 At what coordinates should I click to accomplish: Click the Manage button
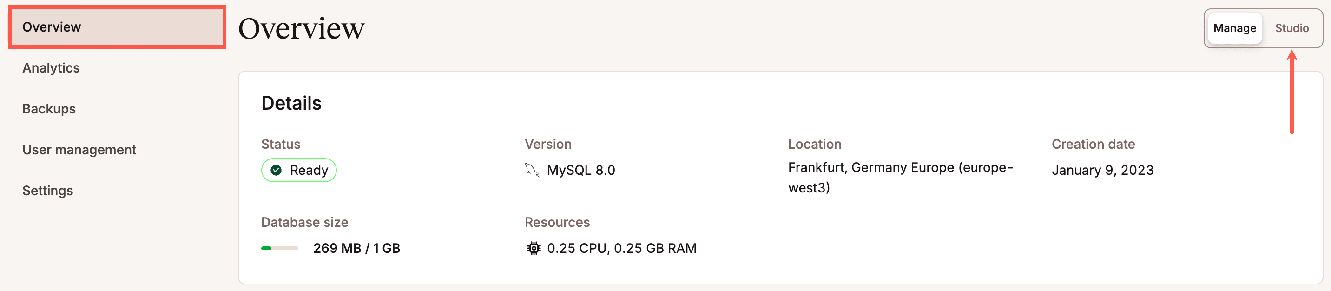[1234, 28]
